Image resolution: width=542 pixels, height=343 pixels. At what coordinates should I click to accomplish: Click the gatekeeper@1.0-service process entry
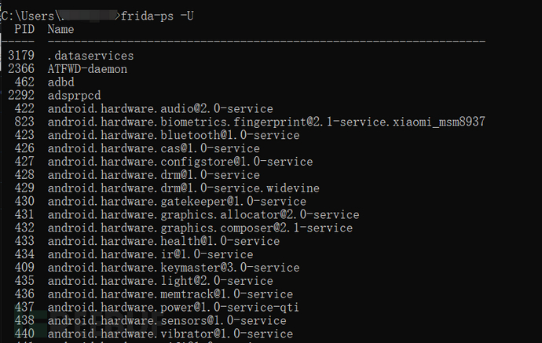pyautogui.click(x=177, y=203)
